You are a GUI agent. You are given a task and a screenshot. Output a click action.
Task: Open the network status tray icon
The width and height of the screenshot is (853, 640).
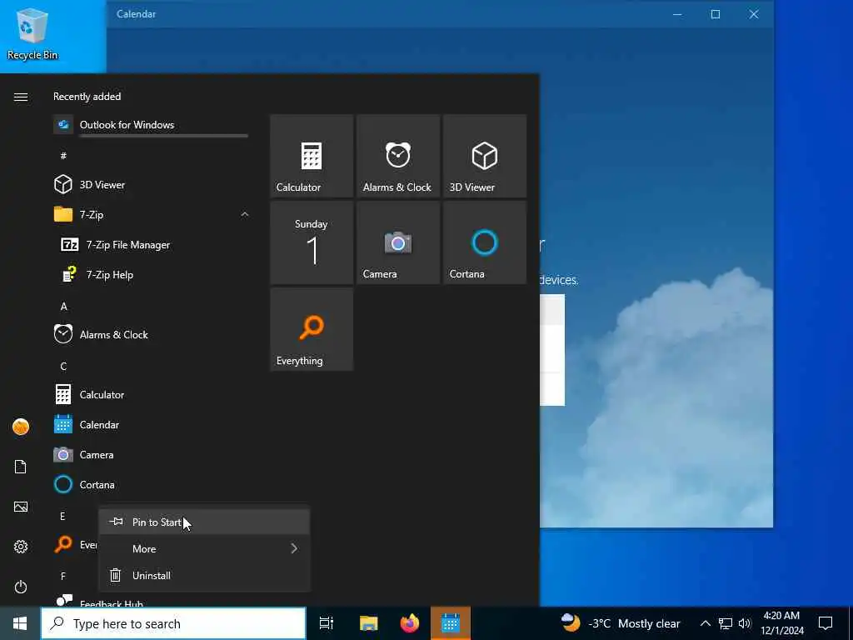click(x=726, y=623)
